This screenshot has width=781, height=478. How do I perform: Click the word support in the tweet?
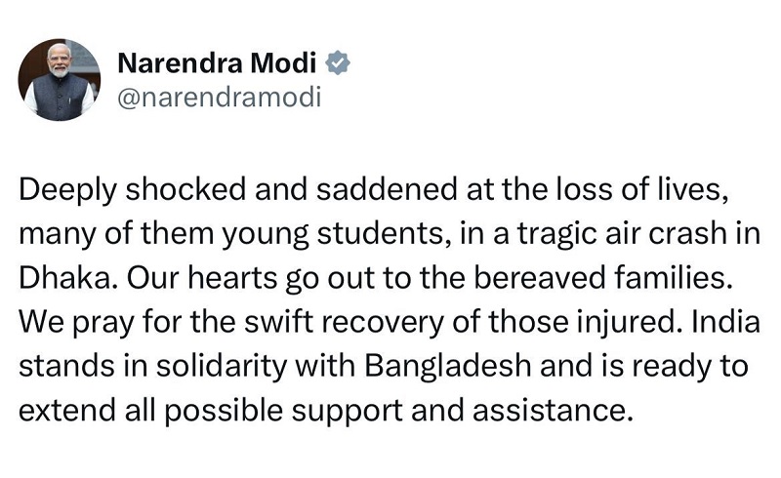(348, 412)
